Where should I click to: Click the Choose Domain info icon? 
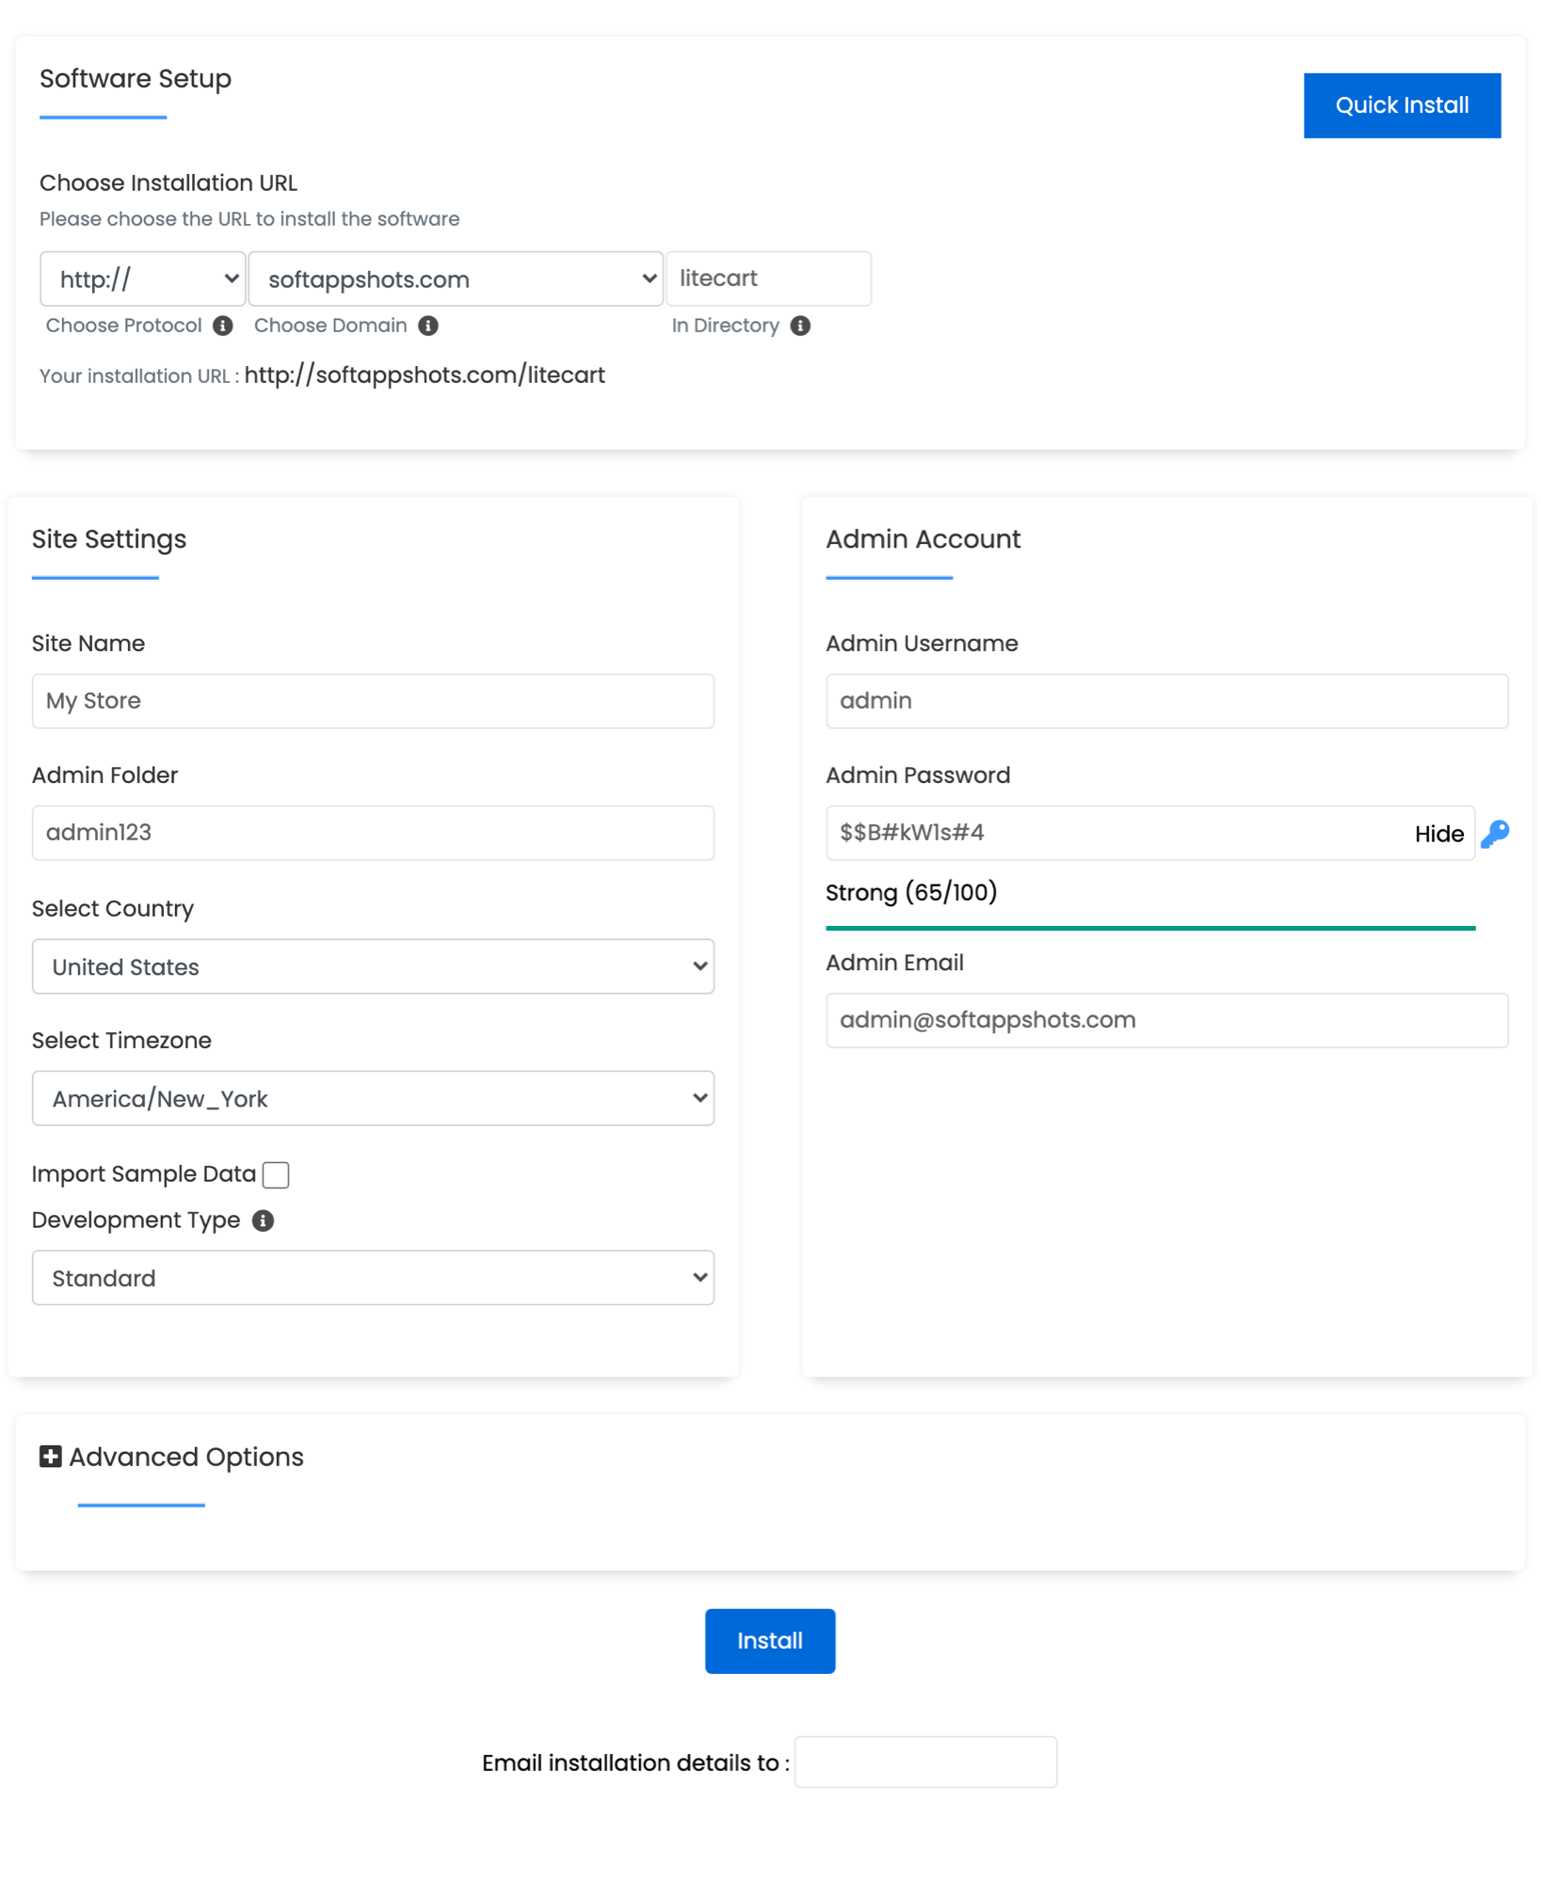click(x=428, y=326)
